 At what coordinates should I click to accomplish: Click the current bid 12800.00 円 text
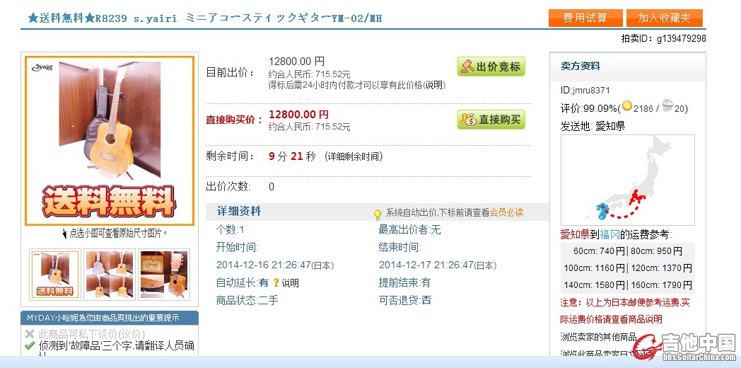click(297, 62)
